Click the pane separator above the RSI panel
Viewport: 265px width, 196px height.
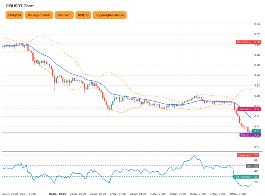click(x=127, y=152)
